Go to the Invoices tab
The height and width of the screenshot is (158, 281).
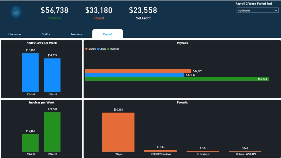pos(77,34)
